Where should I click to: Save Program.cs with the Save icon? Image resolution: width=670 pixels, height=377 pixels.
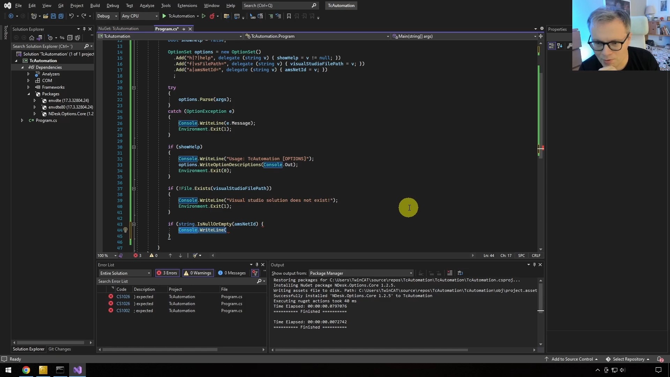tap(53, 16)
